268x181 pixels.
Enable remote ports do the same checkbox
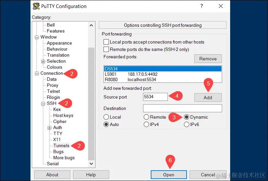pyautogui.click(x=106, y=50)
